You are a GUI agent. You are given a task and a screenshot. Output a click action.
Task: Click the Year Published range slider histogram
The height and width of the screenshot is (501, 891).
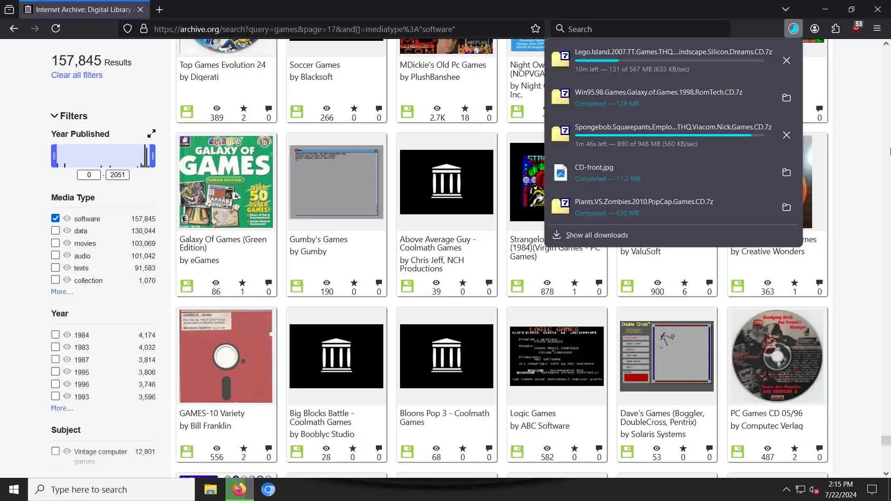click(x=103, y=156)
